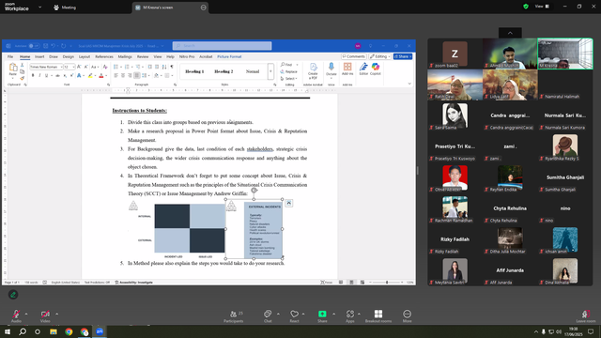Switch to the Layout ribbon tab
The image size is (601, 338).
point(85,56)
